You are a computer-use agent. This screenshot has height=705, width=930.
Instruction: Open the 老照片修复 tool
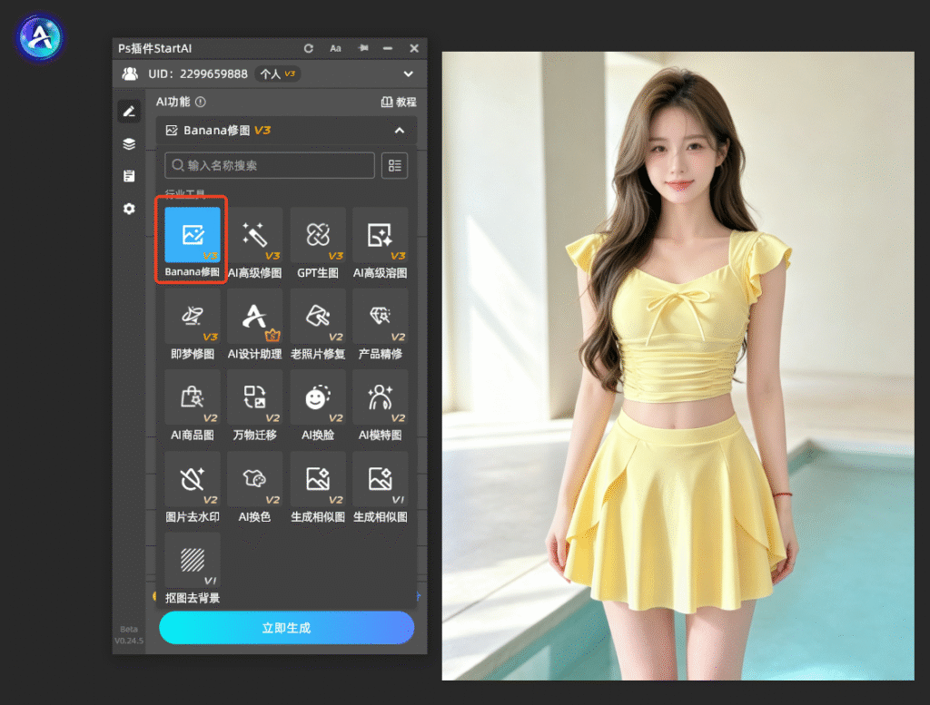(x=318, y=316)
